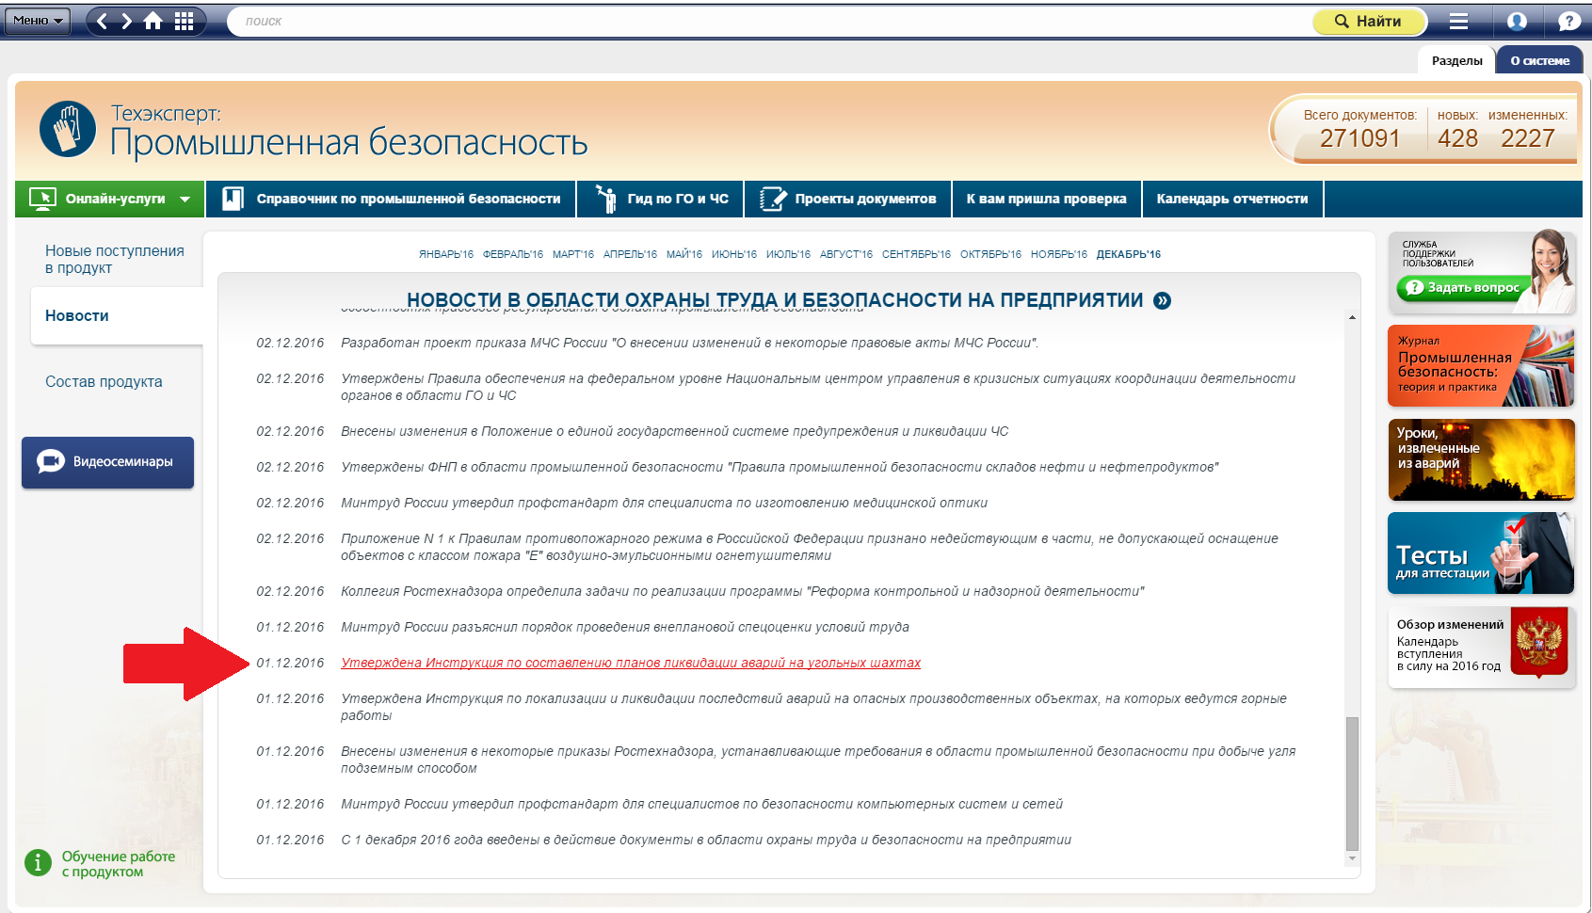Open news on безопасности компьютерных систем
1592x913 pixels.
pyautogui.click(x=701, y=804)
